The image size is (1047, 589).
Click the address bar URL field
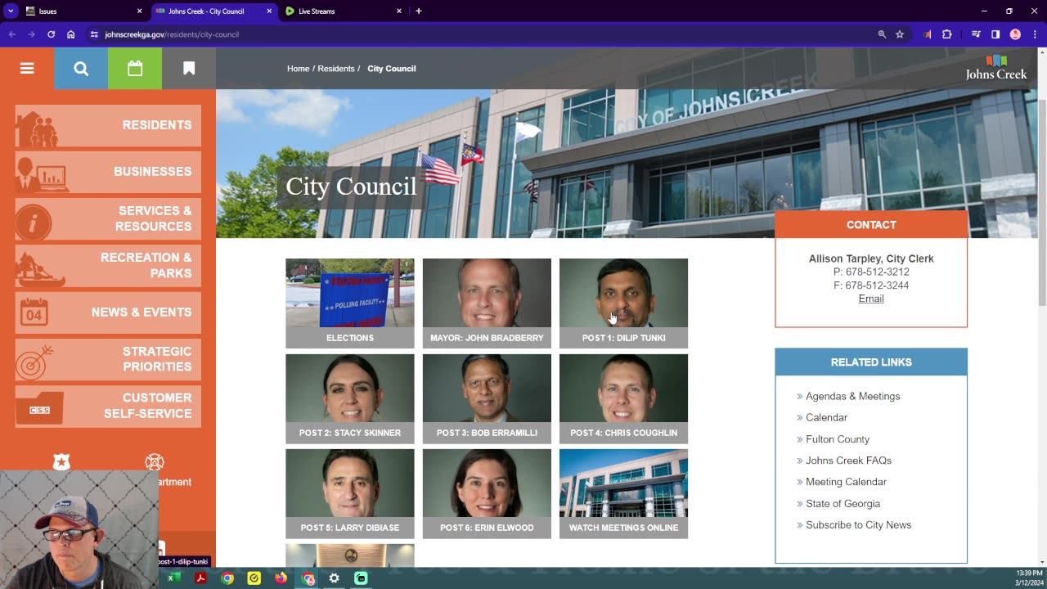[x=483, y=34]
